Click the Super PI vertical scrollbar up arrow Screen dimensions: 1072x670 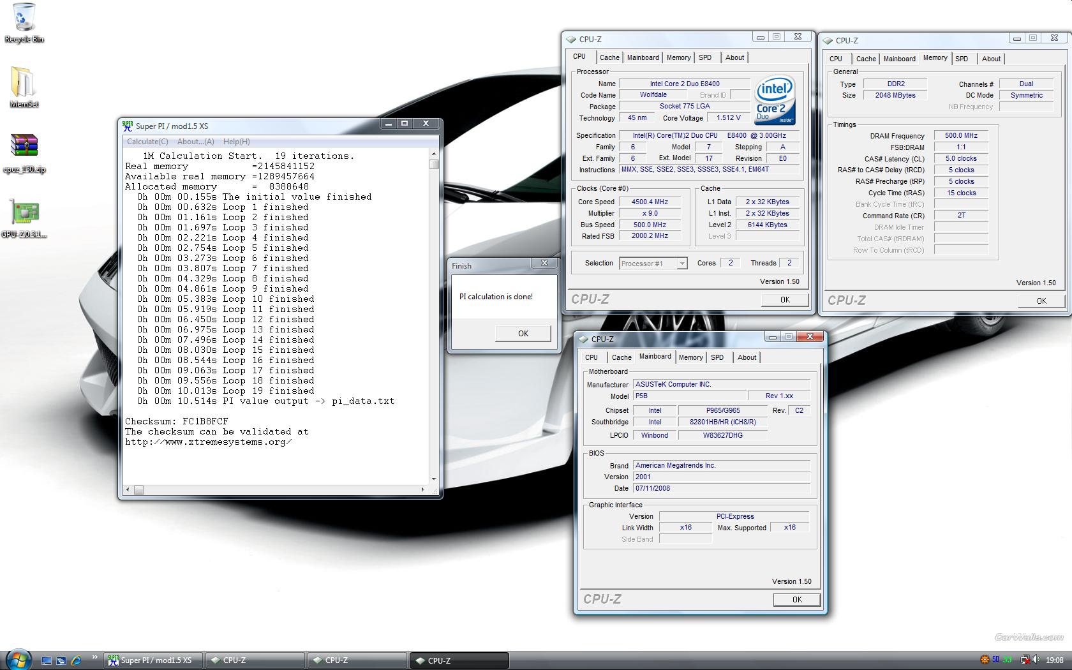coord(434,154)
